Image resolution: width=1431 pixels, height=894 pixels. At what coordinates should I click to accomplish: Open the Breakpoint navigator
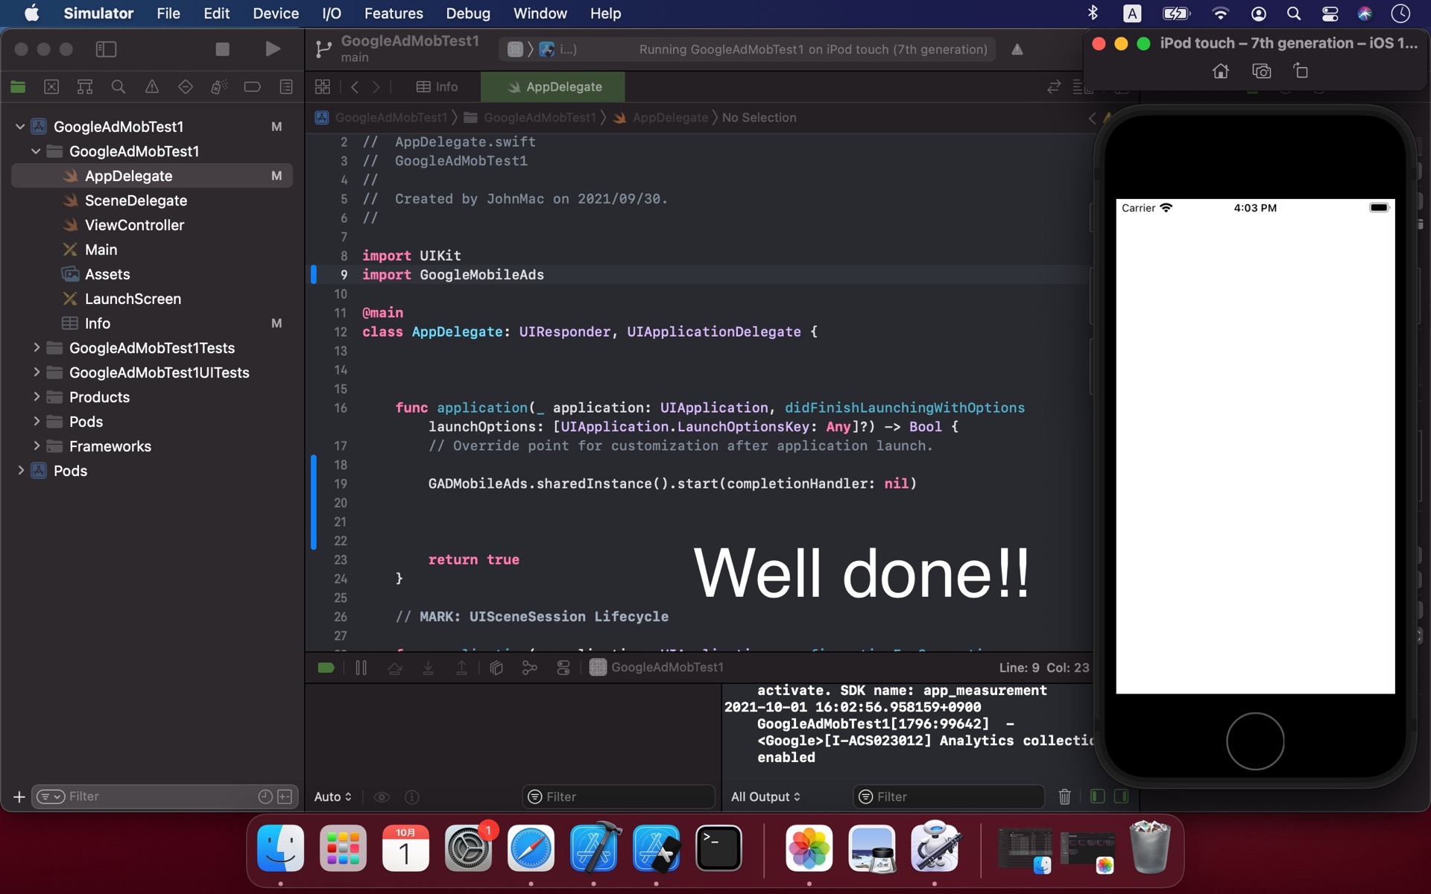pos(253,87)
